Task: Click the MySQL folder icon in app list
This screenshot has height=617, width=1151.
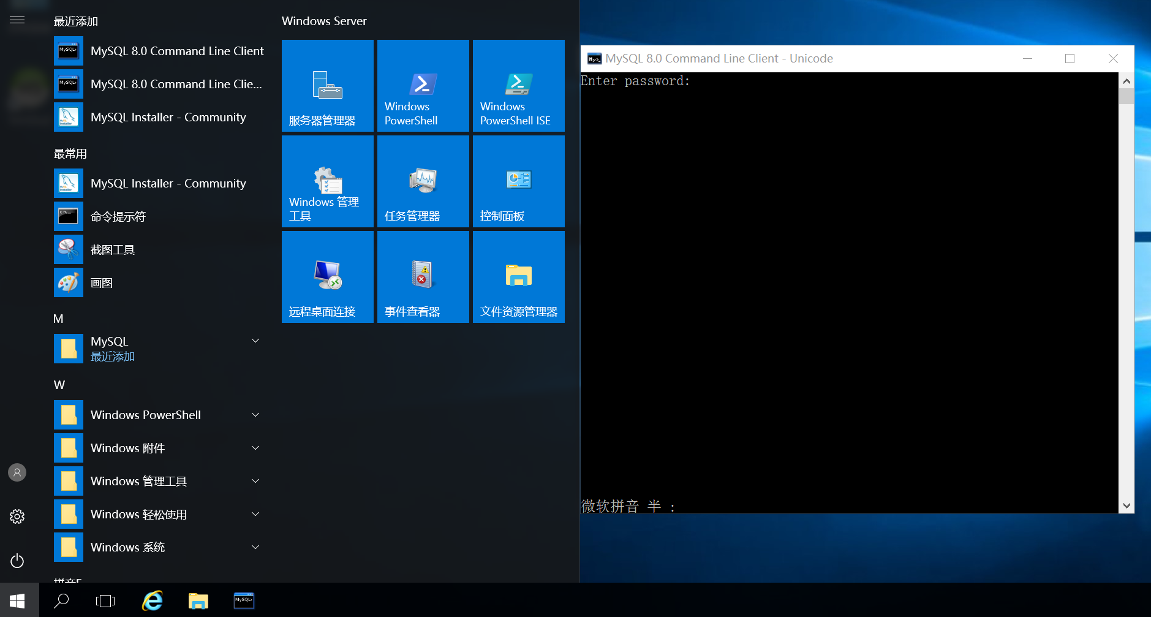Action: 69,349
